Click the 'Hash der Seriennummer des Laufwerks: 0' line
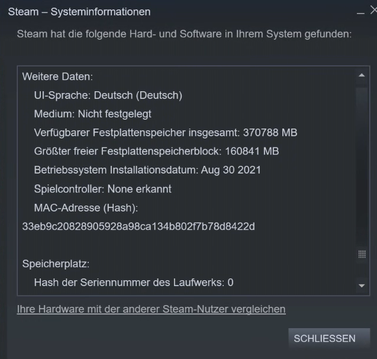 click(x=134, y=283)
